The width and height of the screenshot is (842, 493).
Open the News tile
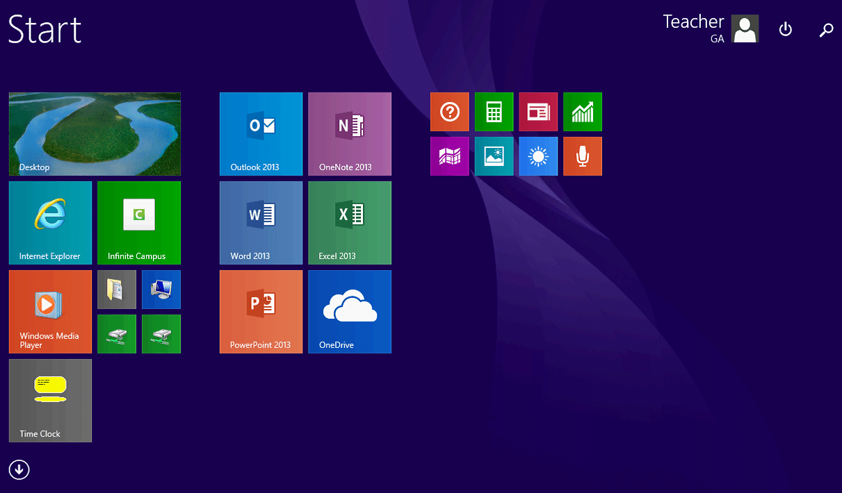[x=538, y=112]
